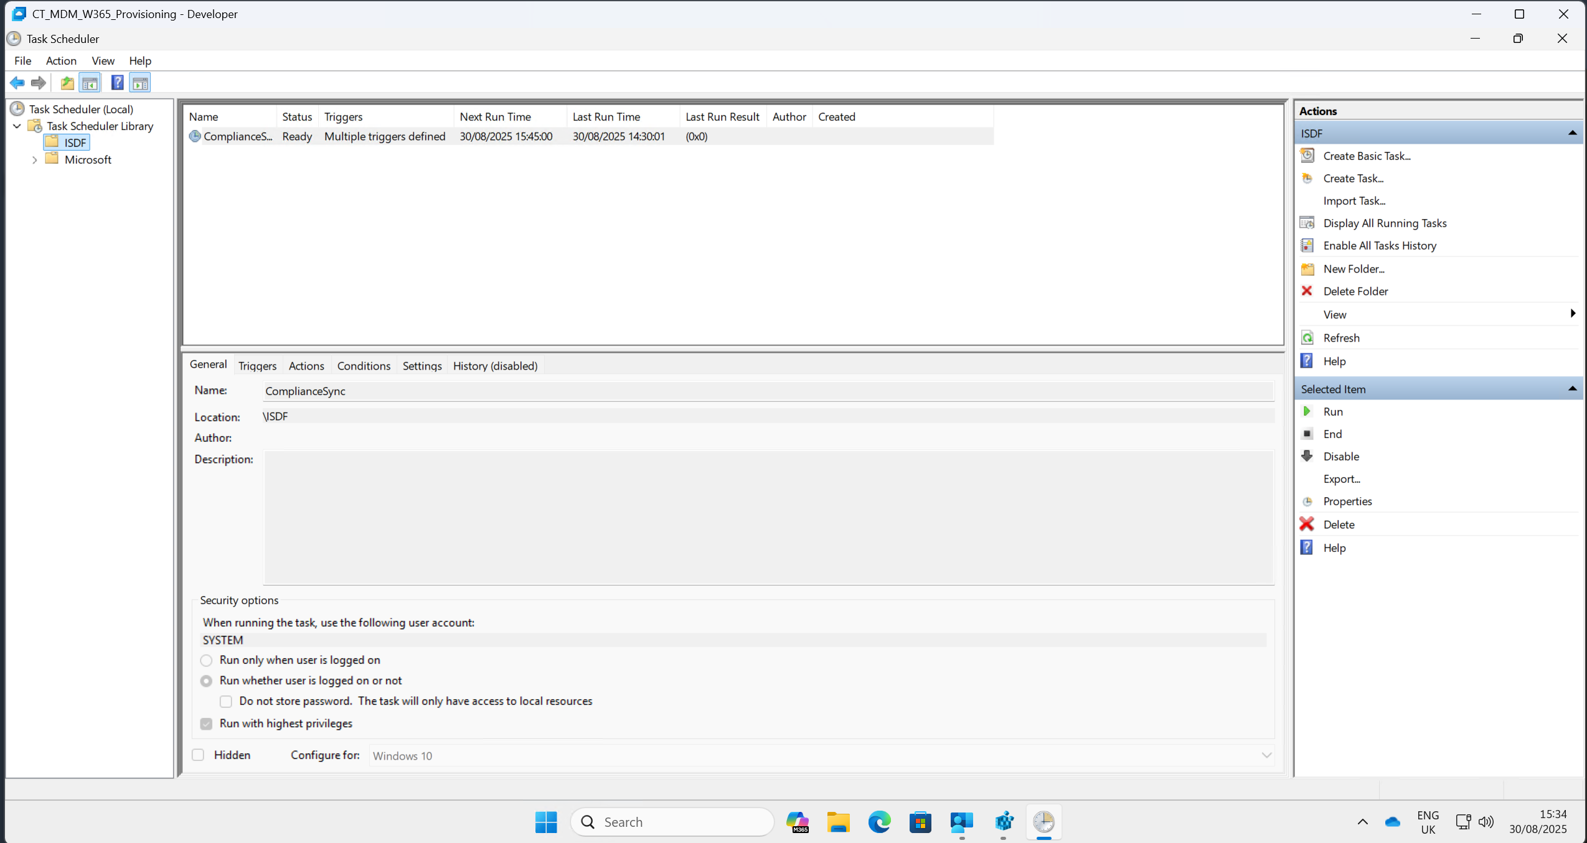Click the Enable All Tasks History icon
The image size is (1587, 843).
(x=1307, y=245)
